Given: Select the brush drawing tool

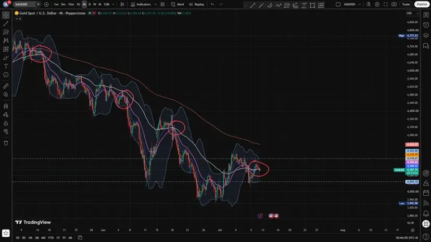Looking at the screenshot, I should [x=6, y=58].
